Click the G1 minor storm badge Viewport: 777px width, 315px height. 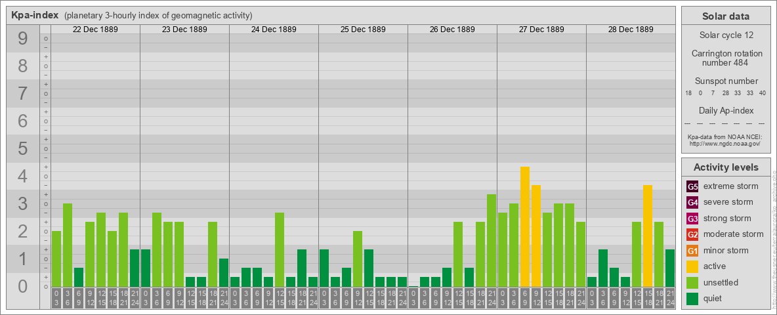pos(692,251)
